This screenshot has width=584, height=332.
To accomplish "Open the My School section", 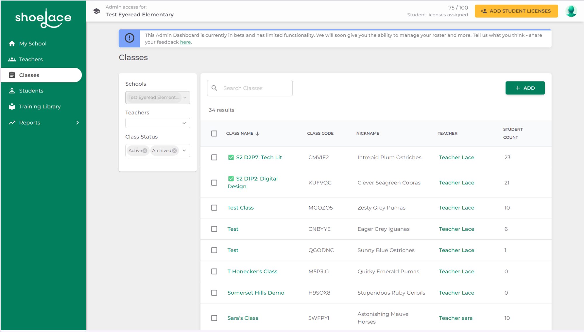I will pyautogui.click(x=32, y=43).
